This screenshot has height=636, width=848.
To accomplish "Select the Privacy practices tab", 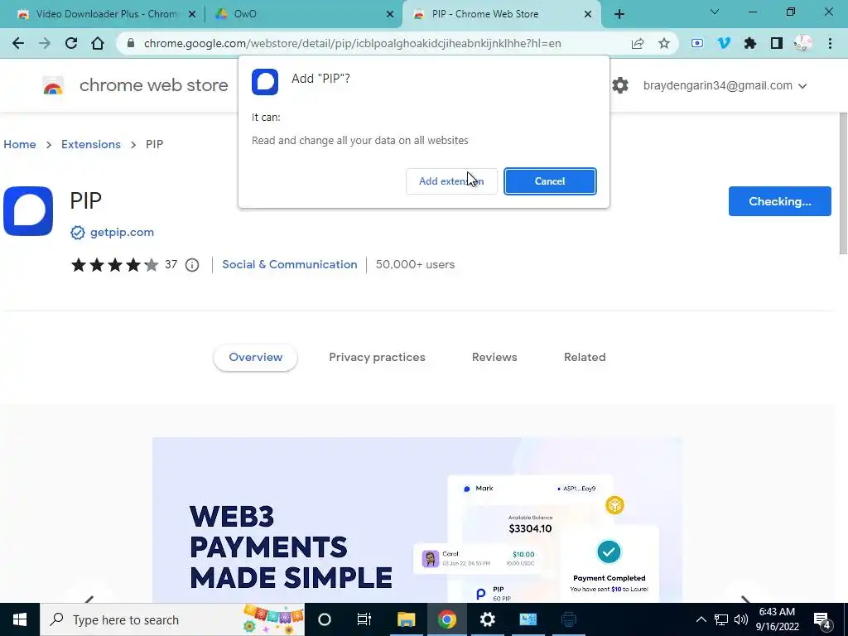I will pos(377,358).
